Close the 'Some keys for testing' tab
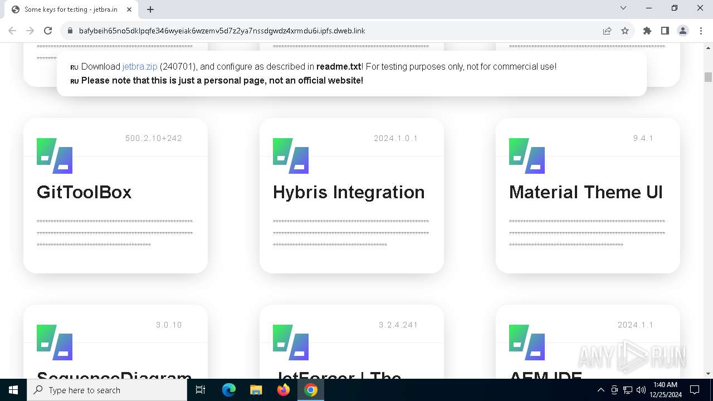The width and height of the screenshot is (713, 401). pyautogui.click(x=129, y=9)
